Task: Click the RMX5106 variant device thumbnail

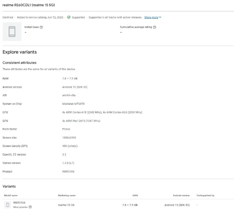Action: (x=7, y=205)
